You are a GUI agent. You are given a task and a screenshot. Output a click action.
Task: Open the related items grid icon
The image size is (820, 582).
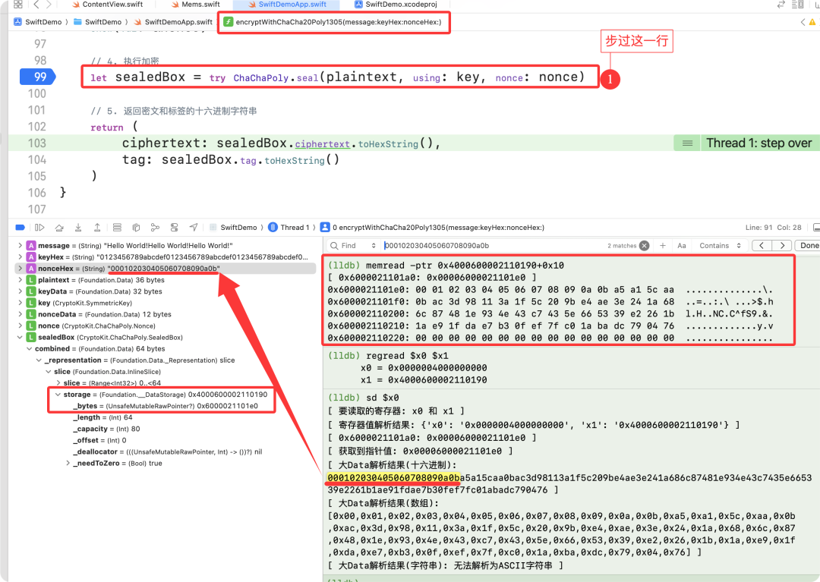point(17,5)
